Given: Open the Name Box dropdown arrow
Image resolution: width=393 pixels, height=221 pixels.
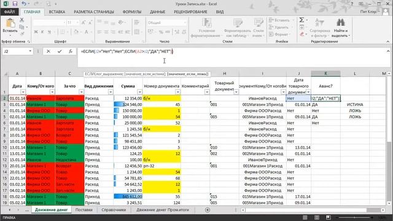Looking at the screenshot, I should point(30,52).
